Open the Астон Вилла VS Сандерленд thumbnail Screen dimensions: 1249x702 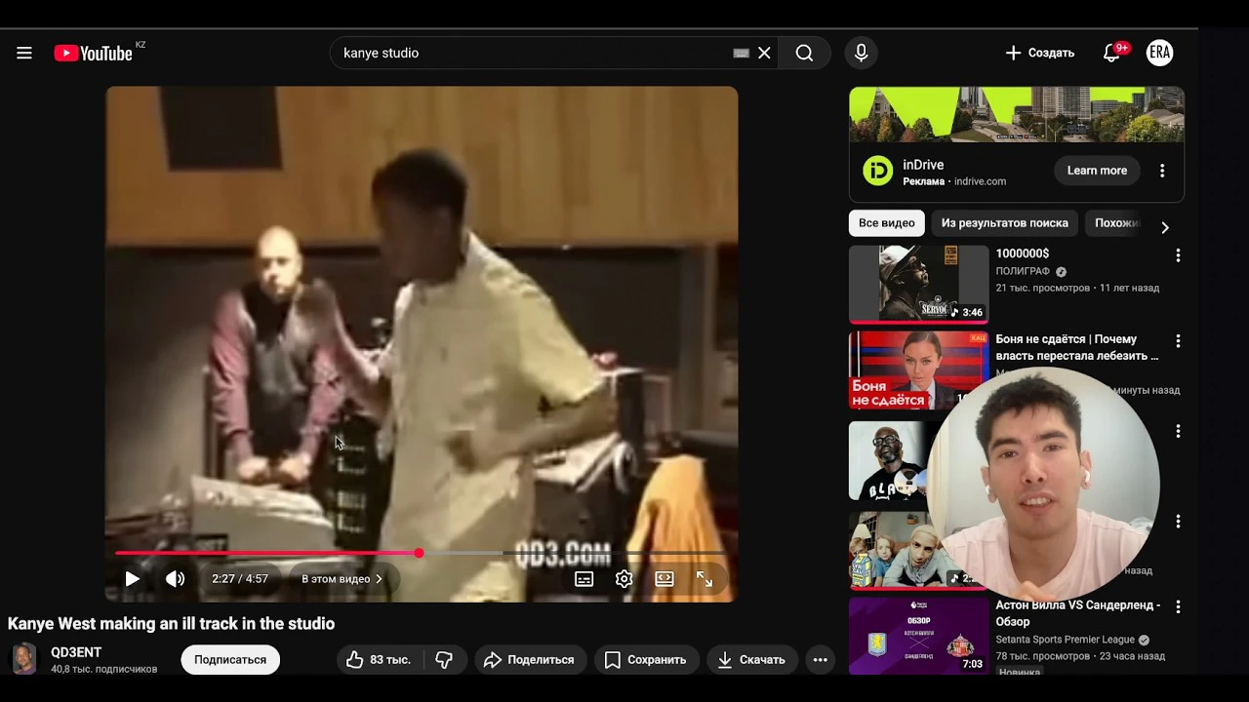pyautogui.click(x=918, y=636)
